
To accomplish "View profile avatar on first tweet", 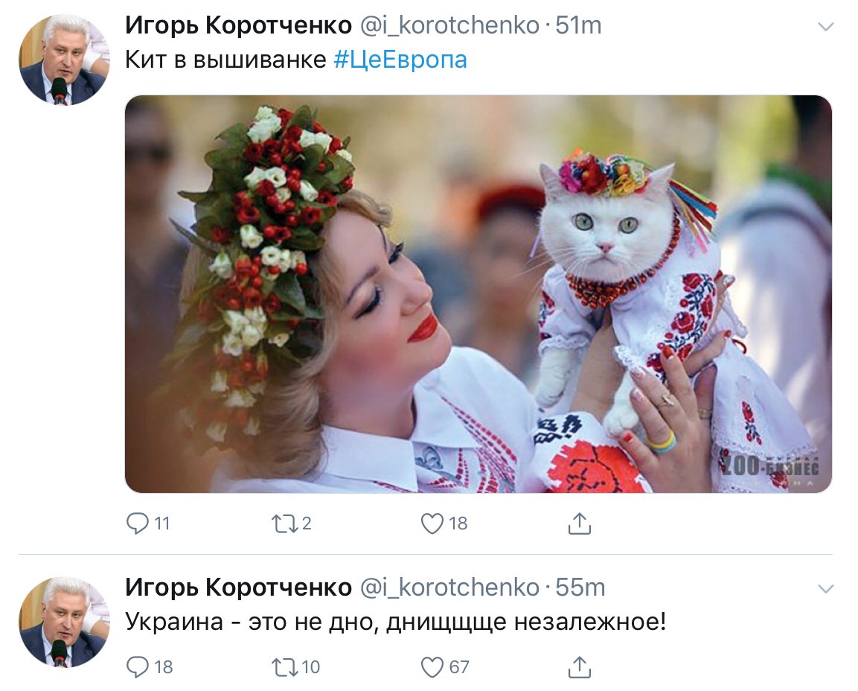I will 63,60.
